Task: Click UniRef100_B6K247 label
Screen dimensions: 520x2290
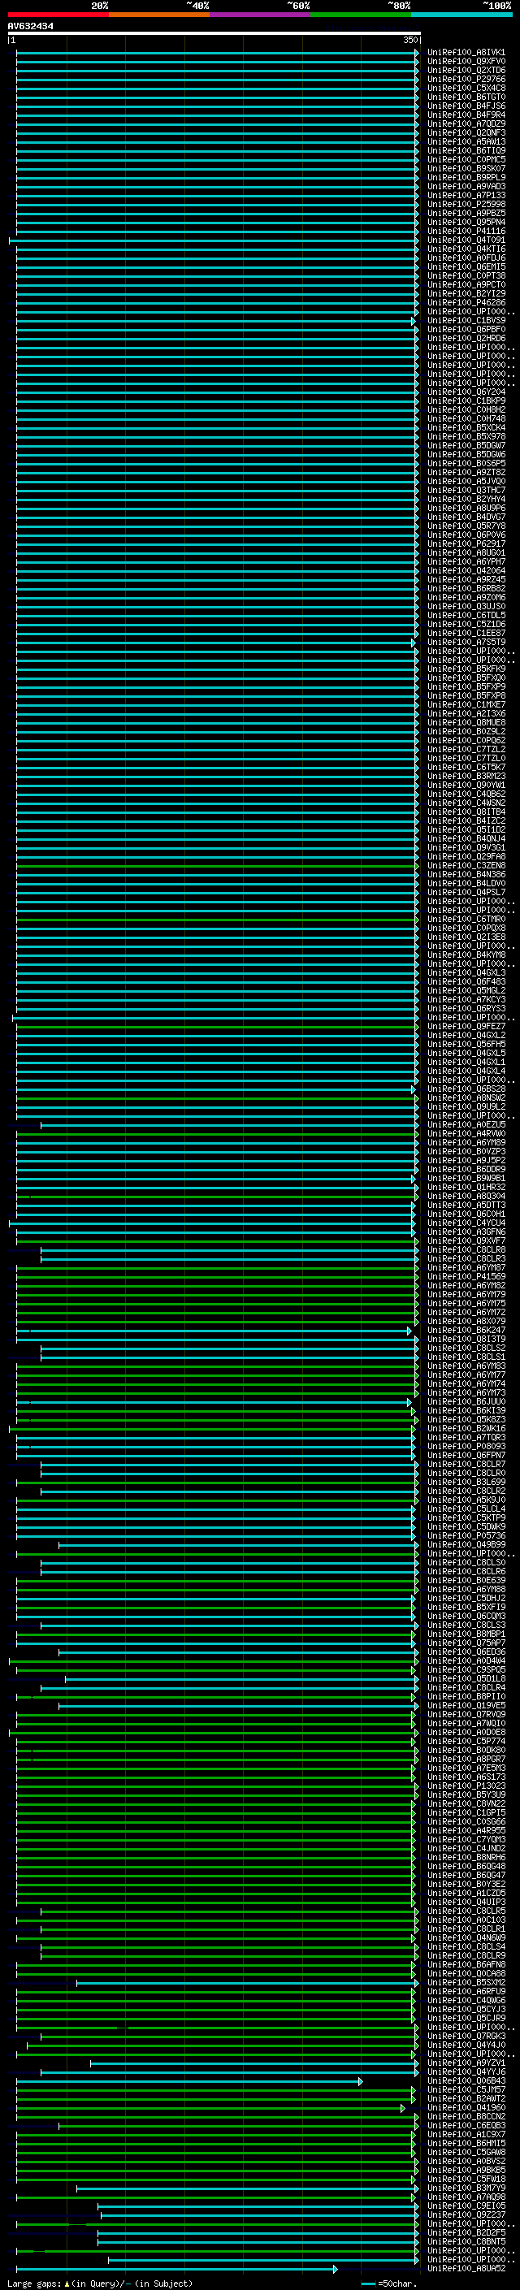Action: coord(466,1330)
